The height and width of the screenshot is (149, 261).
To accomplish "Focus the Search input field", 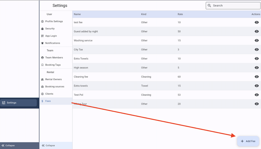I will coord(233,6).
